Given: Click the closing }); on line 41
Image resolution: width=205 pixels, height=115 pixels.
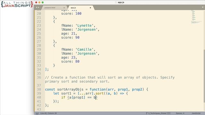Looking at the screenshot, I should (56, 102).
